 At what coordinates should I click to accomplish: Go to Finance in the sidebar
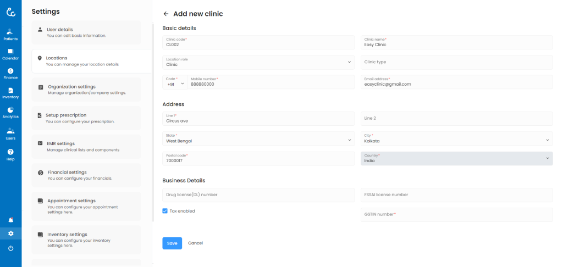(x=10, y=73)
